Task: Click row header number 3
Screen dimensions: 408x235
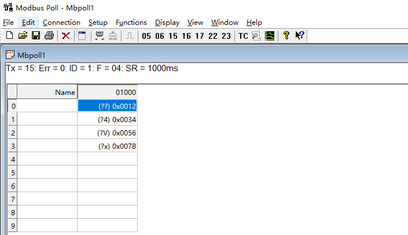Action: [13, 146]
